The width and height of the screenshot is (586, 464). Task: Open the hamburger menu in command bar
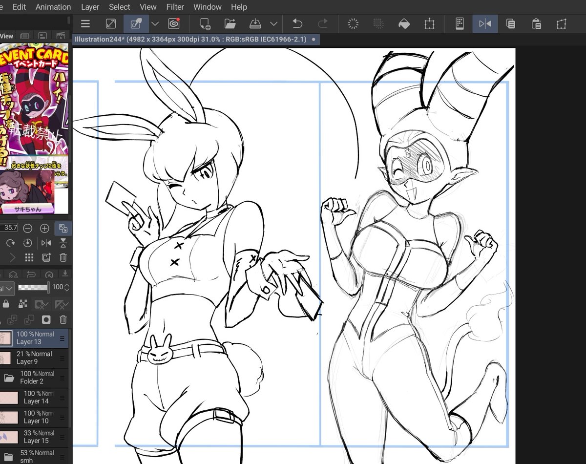point(85,23)
